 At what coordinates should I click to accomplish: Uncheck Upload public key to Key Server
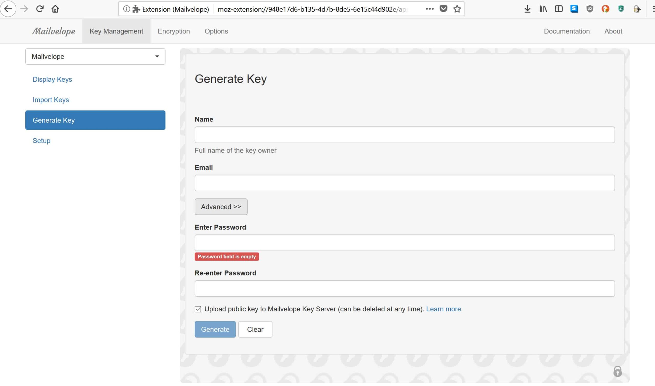click(x=198, y=309)
